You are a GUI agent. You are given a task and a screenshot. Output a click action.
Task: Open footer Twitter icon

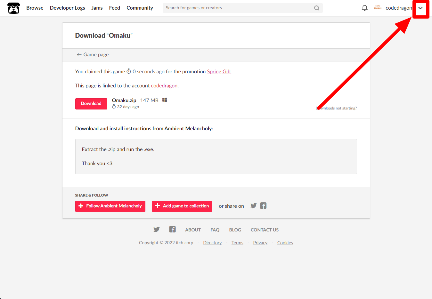(x=157, y=229)
